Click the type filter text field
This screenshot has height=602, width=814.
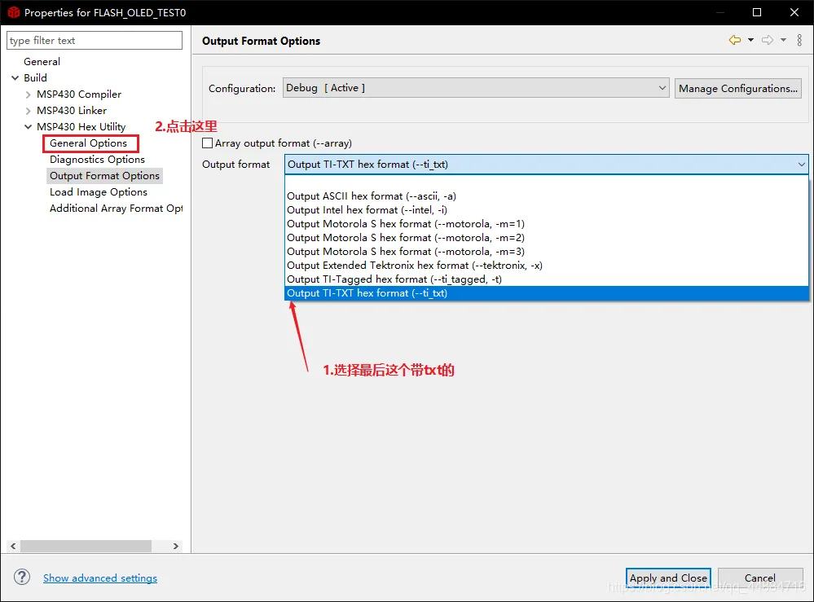pos(95,41)
